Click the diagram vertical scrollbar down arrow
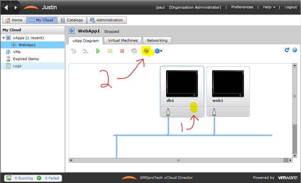The height and width of the screenshot is (183, 301). [295, 156]
